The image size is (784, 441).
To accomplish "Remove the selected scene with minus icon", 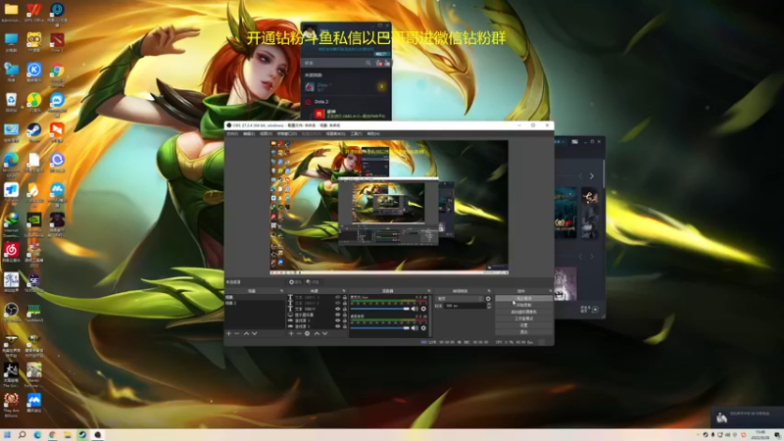I will [x=237, y=333].
